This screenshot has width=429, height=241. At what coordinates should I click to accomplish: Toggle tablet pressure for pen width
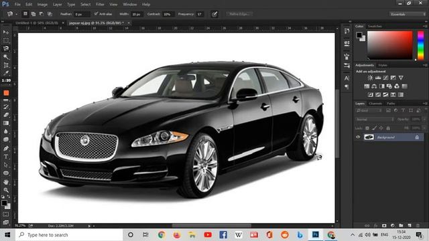pos(214,14)
